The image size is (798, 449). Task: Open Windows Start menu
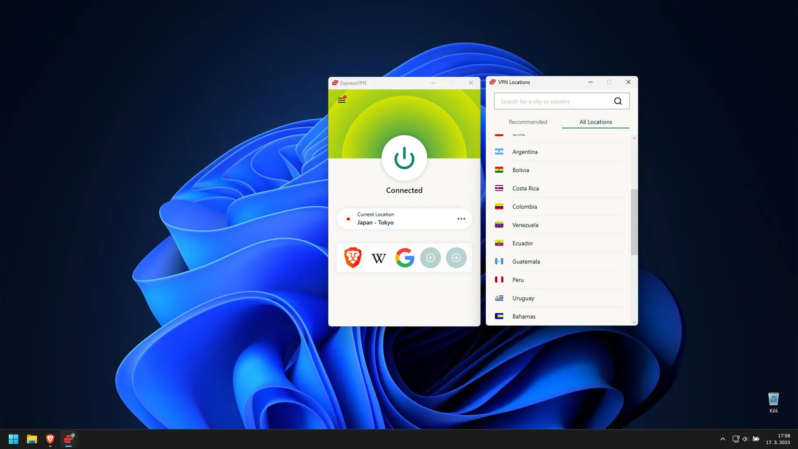tap(14, 439)
